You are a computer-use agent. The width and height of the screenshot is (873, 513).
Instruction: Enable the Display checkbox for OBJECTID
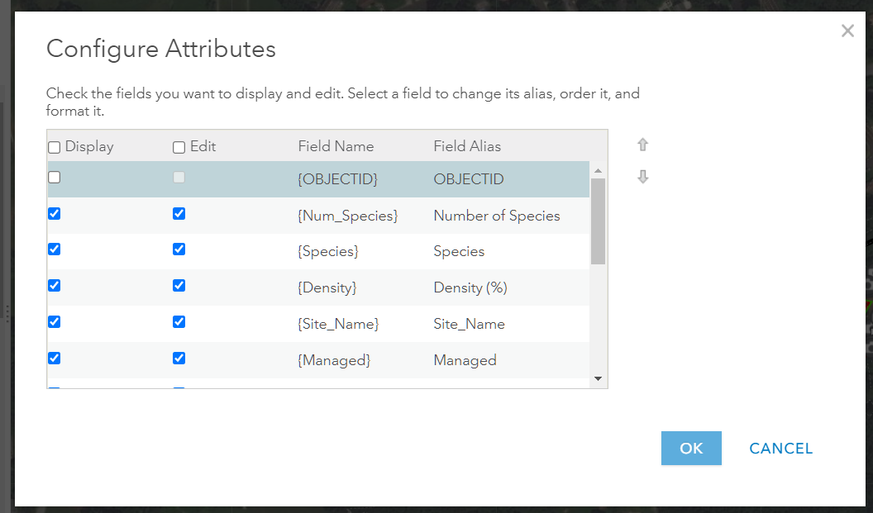tap(54, 177)
